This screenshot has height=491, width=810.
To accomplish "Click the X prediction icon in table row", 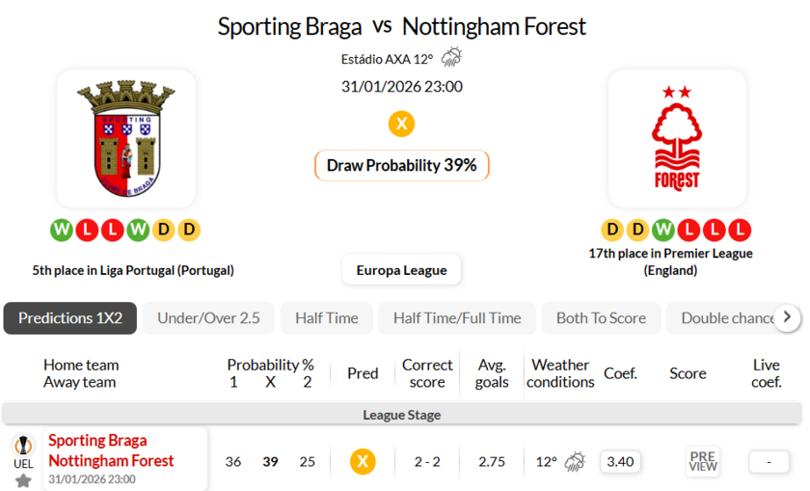I will (363, 461).
